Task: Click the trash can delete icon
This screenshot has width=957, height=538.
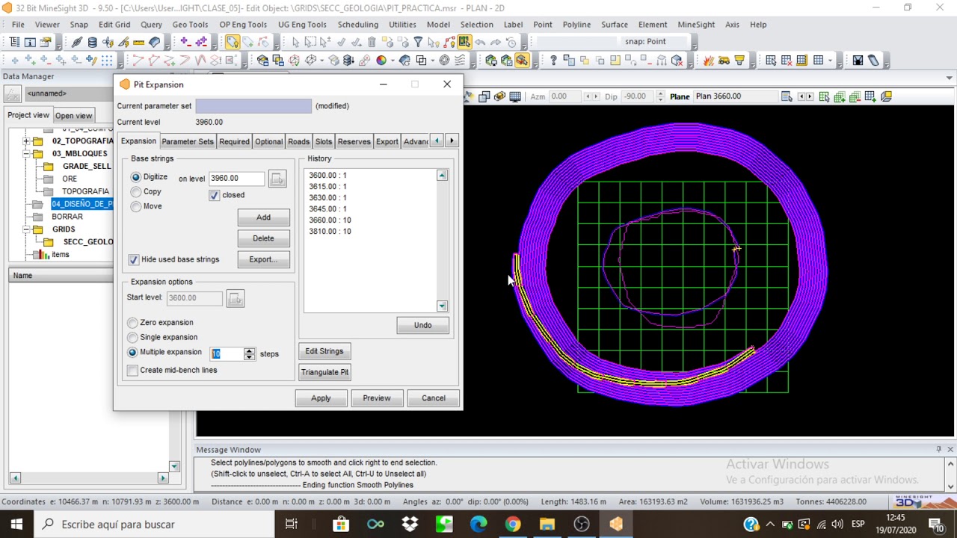Action: [x=372, y=42]
